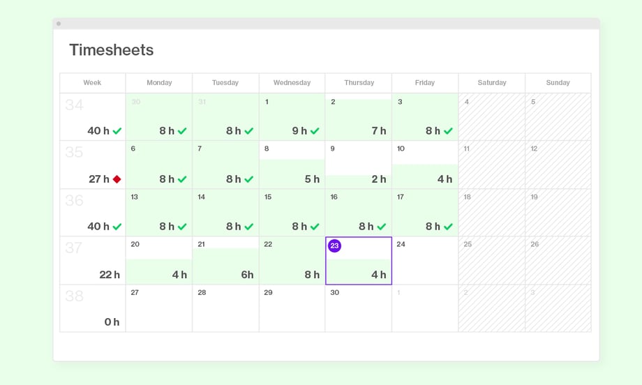Click the checkmark on Friday 3's hours

448,131
